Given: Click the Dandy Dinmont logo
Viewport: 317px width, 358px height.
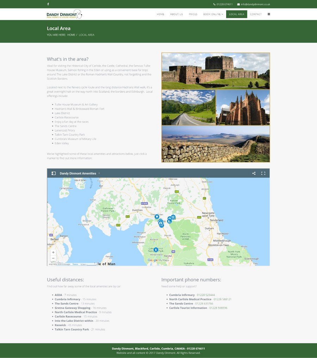Looking at the screenshot, I should coord(64,14).
